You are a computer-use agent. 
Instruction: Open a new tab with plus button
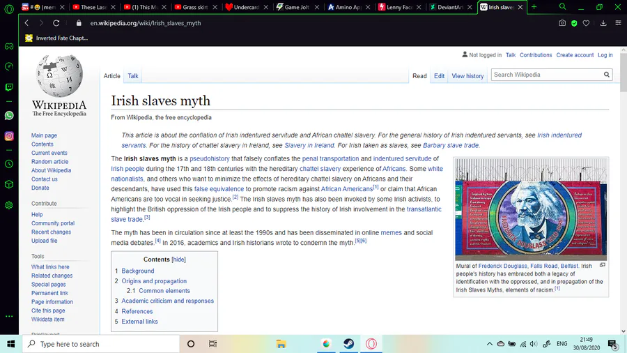pyautogui.click(x=534, y=7)
